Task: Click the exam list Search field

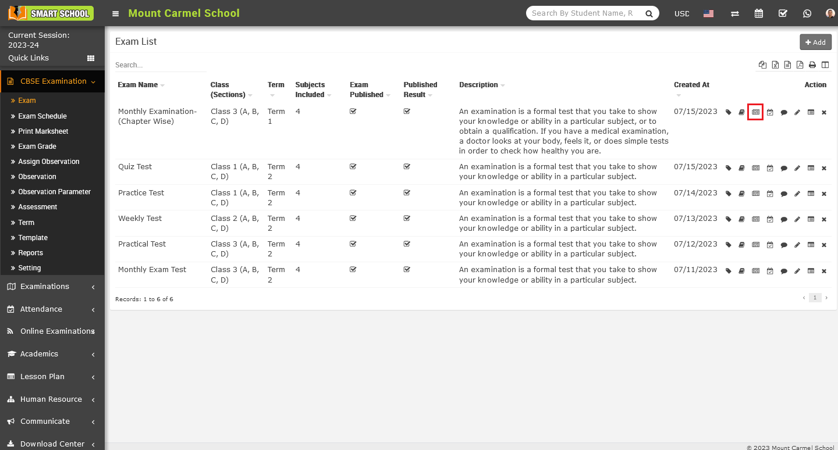Action: [x=161, y=65]
